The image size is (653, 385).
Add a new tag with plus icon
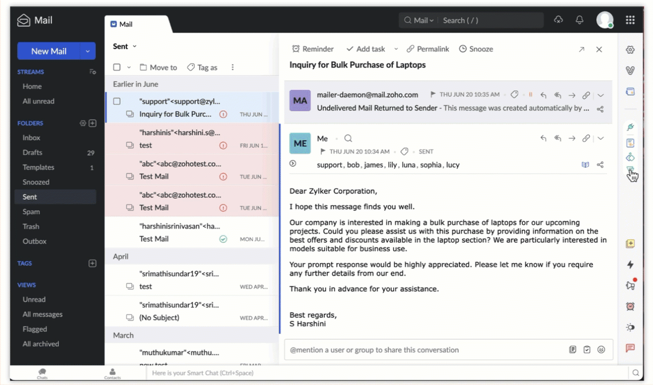tap(92, 264)
